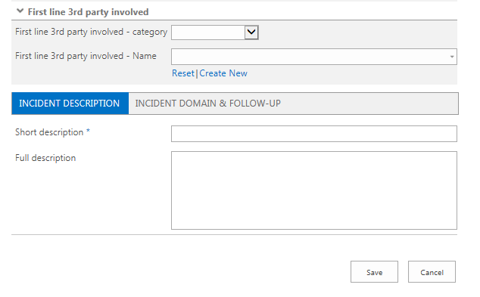Focus the Short description input field
This screenshot has width=480, height=297.
pos(314,134)
